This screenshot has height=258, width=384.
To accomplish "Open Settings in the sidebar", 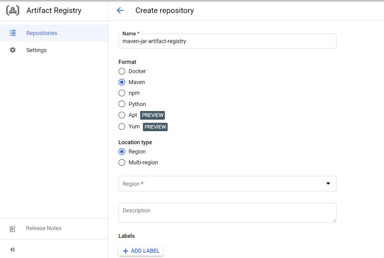I will click(54, 50).
